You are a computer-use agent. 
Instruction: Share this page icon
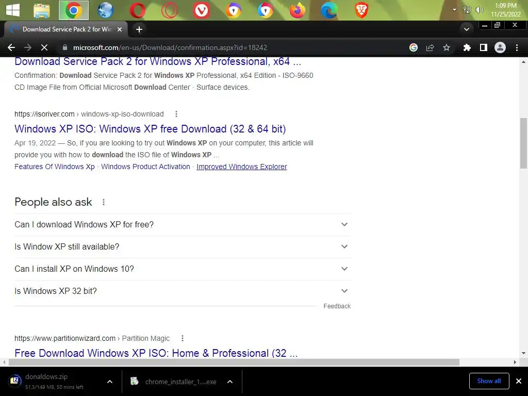tap(430, 47)
